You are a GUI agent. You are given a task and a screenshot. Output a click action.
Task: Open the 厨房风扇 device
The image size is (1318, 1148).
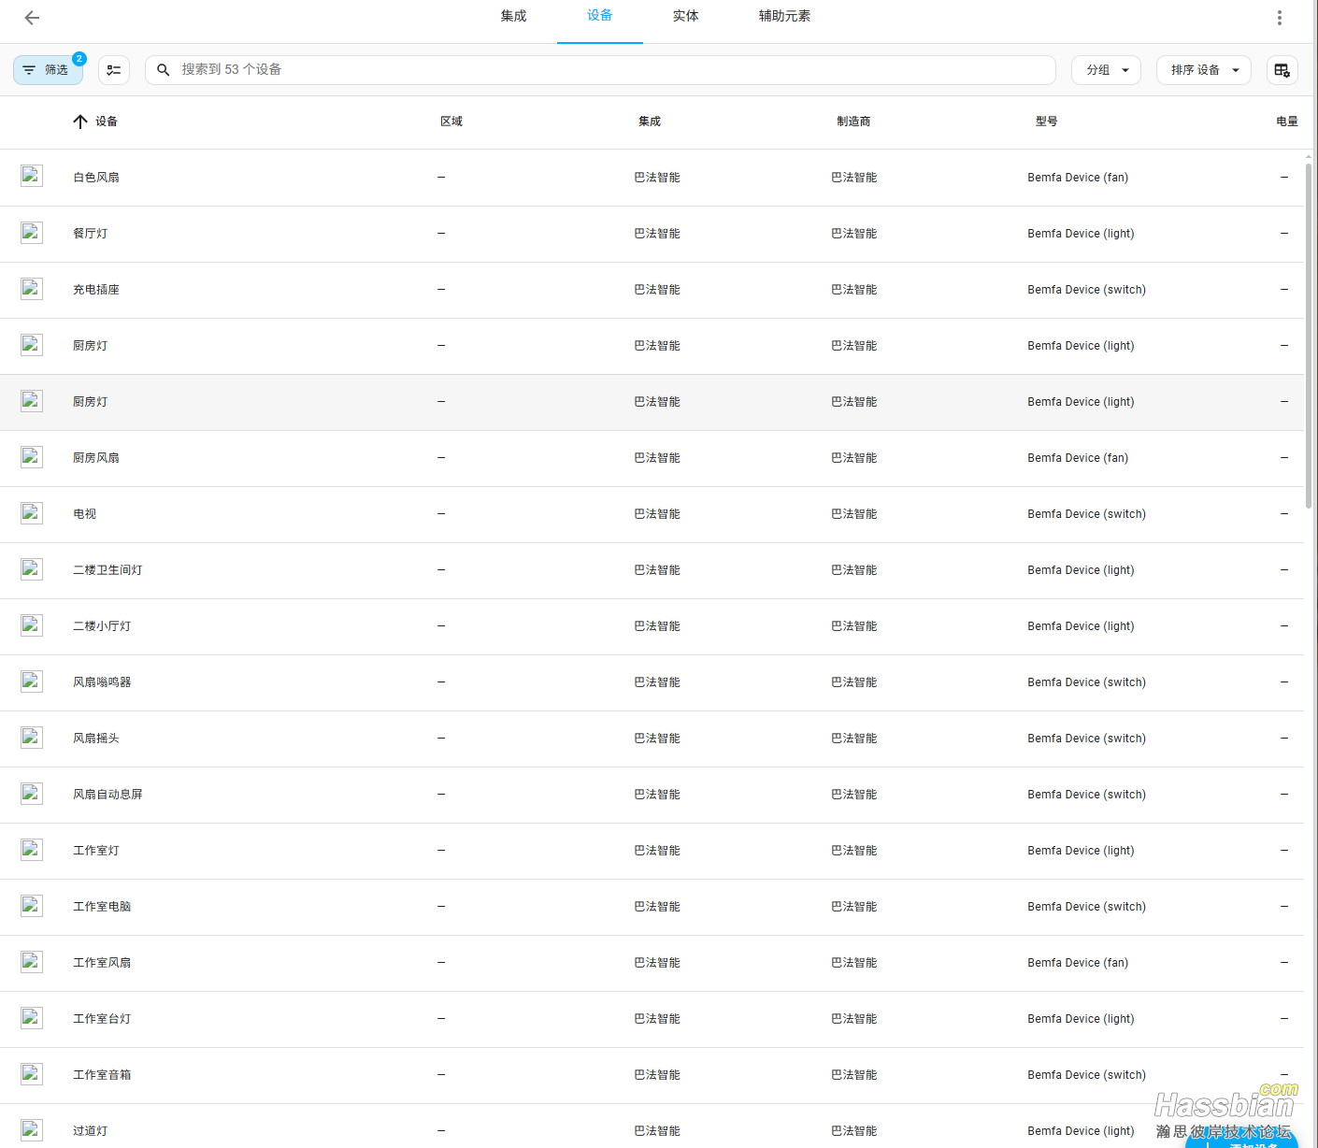[x=96, y=458]
